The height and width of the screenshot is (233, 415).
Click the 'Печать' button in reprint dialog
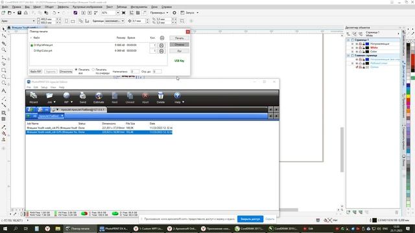(179, 38)
